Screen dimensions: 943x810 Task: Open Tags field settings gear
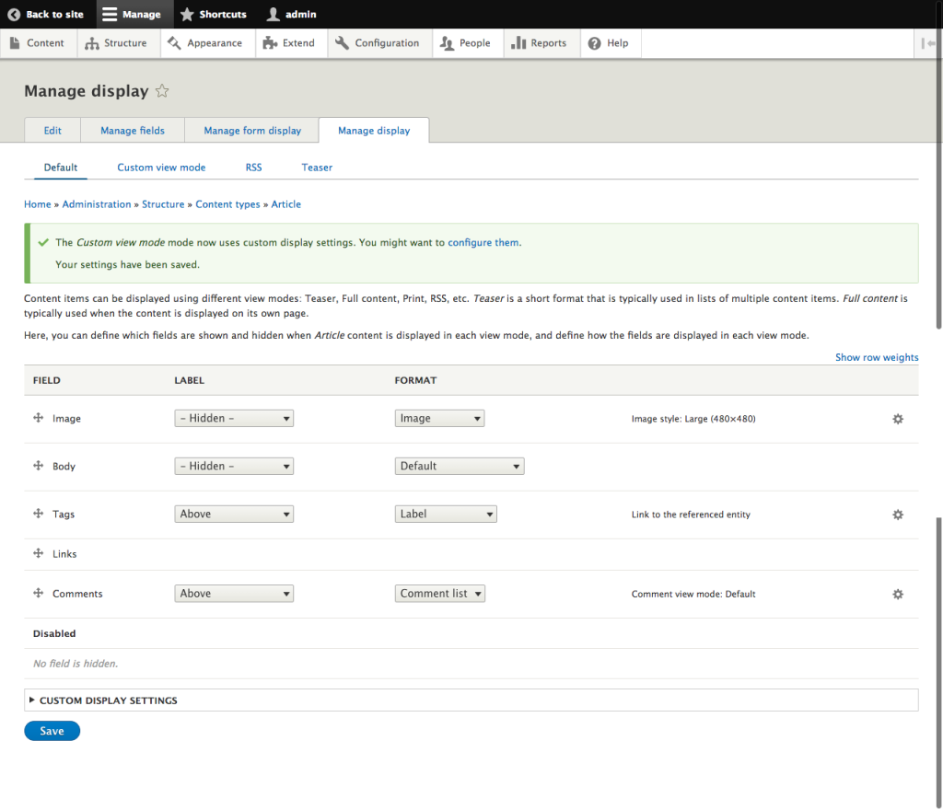point(898,515)
